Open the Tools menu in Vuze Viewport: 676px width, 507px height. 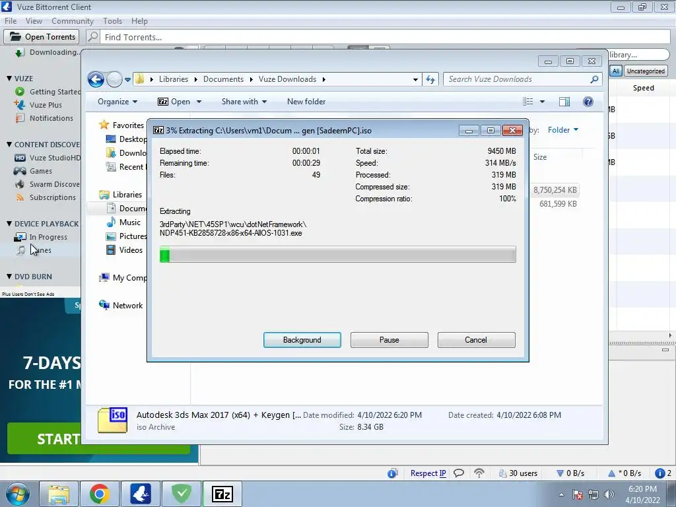click(112, 21)
